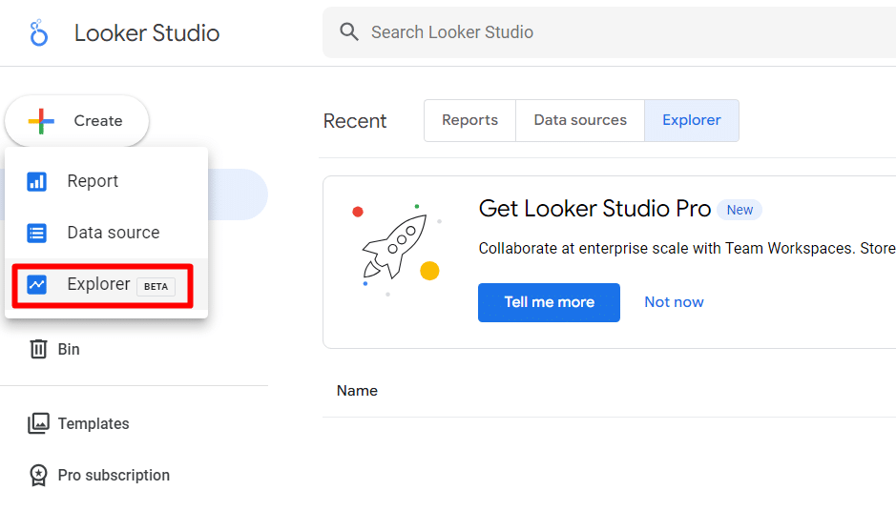Image resolution: width=896 pixels, height=511 pixels.
Task: Click the Tell me more button
Action: [549, 302]
